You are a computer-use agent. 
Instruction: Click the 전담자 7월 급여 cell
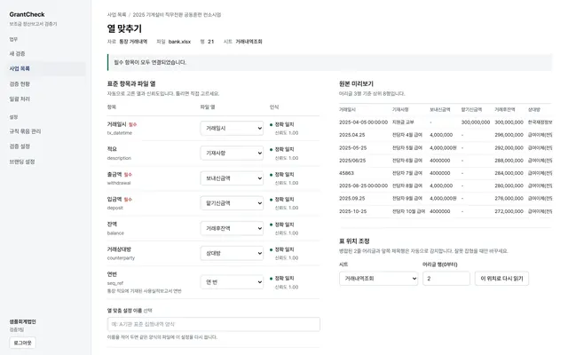(x=407, y=173)
